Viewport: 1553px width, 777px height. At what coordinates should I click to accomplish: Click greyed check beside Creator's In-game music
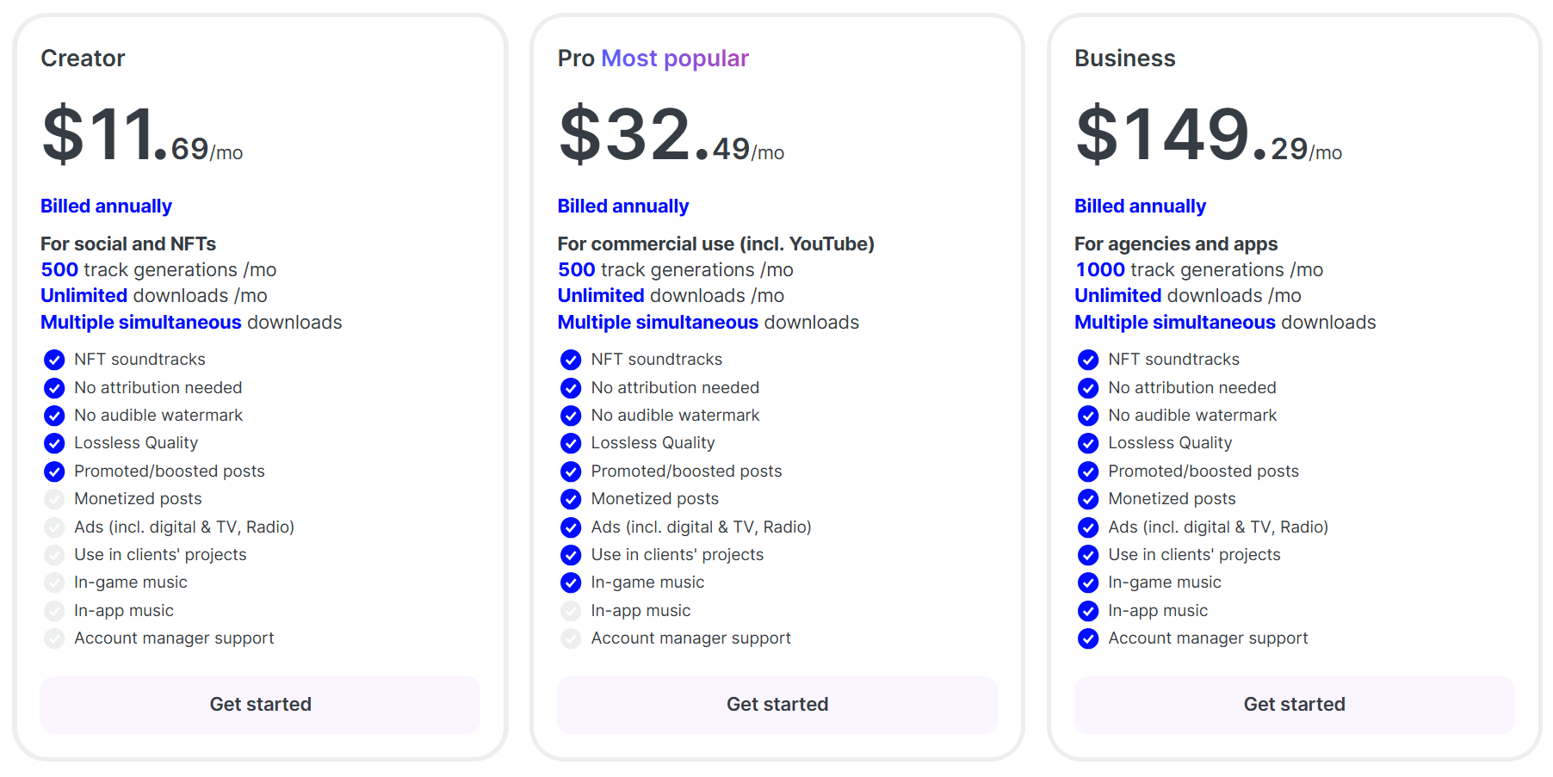pyautogui.click(x=54, y=583)
